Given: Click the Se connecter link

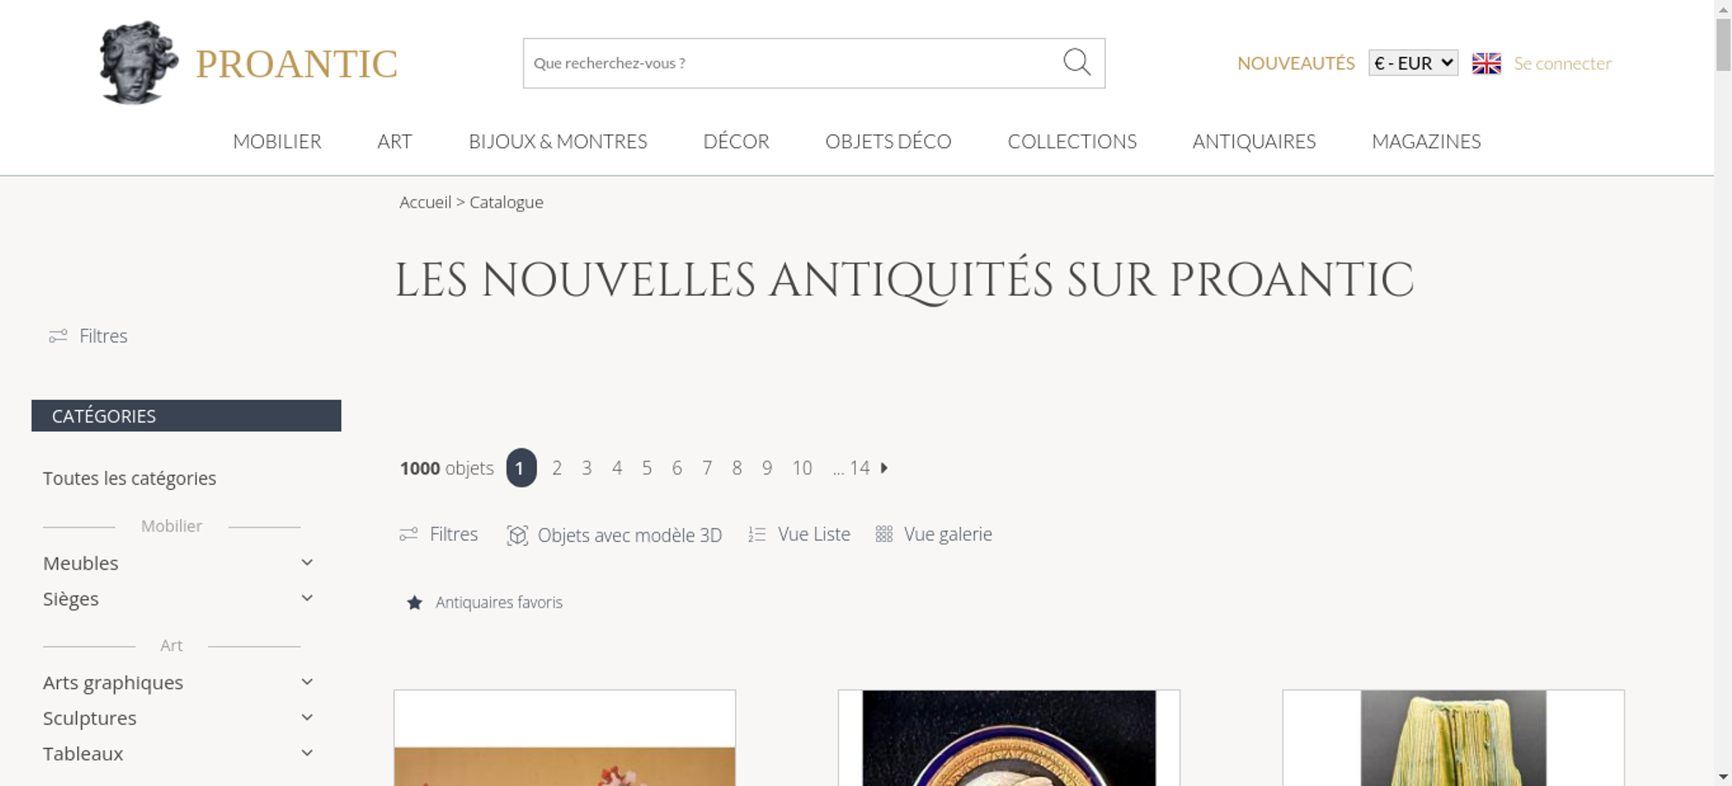Looking at the screenshot, I should (x=1562, y=63).
